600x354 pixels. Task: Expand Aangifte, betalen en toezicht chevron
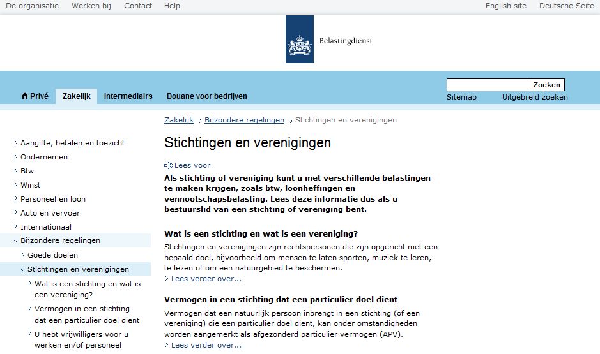16,142
